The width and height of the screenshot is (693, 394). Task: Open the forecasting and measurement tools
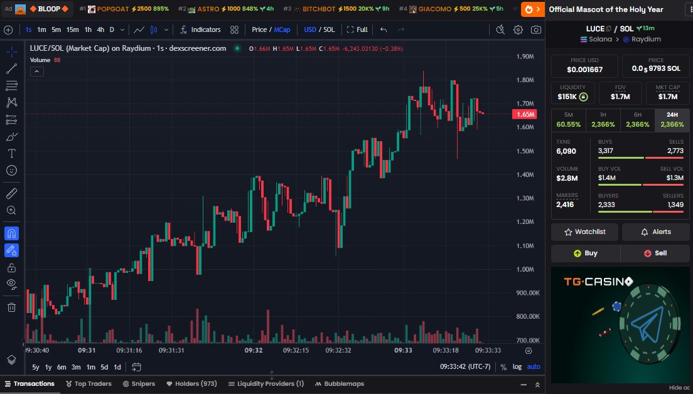tap(11, 119)
